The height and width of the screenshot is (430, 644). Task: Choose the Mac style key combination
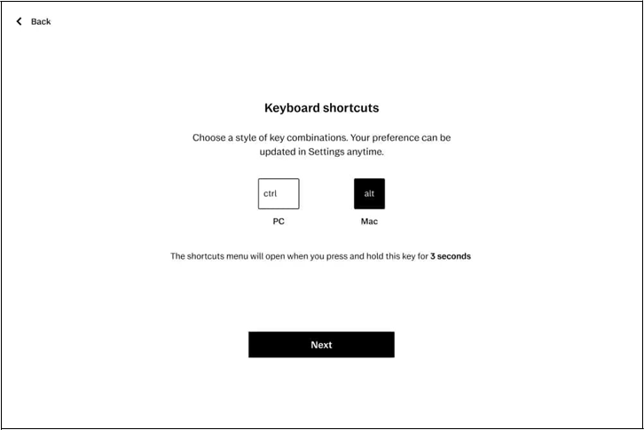pos(369,193)
